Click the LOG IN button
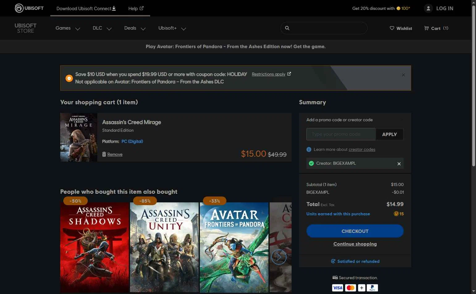476x294 pixels. click(x=444, y=8)
